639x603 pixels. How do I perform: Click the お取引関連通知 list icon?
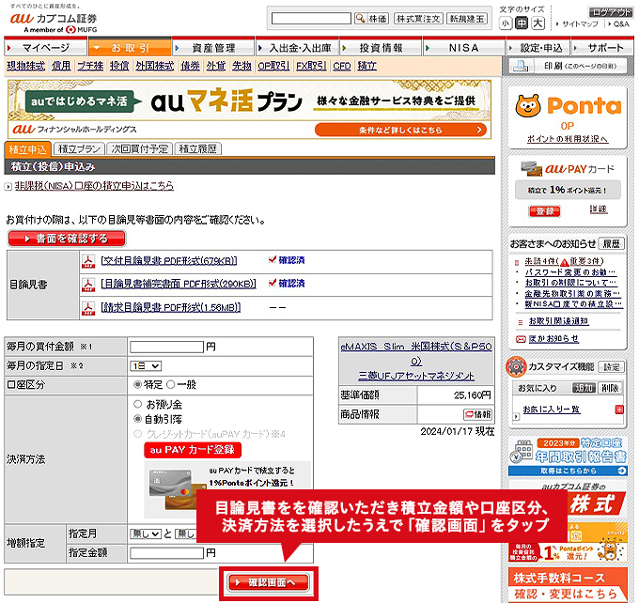tap(520, 322)
